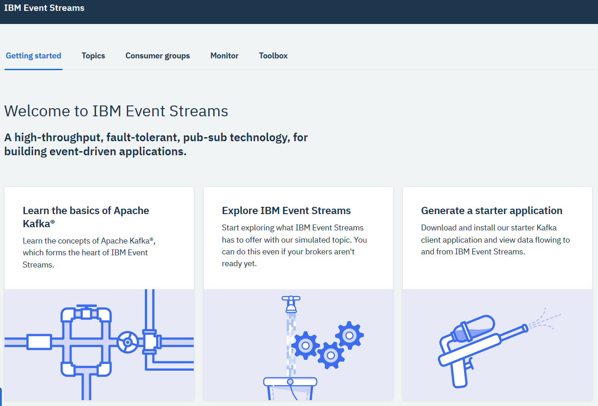598x406 pixels.
Task: Open Explore IBM Event Streams card title
Action: [286, 210]
